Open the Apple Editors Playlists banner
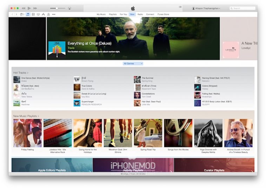The height and width of the screenshot is (188, 266). pyautogui.click(x=52, y=170)
